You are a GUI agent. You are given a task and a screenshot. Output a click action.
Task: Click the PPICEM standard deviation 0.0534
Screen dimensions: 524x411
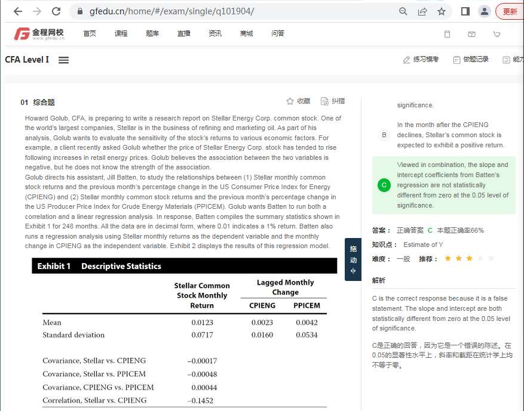[307, 335]
